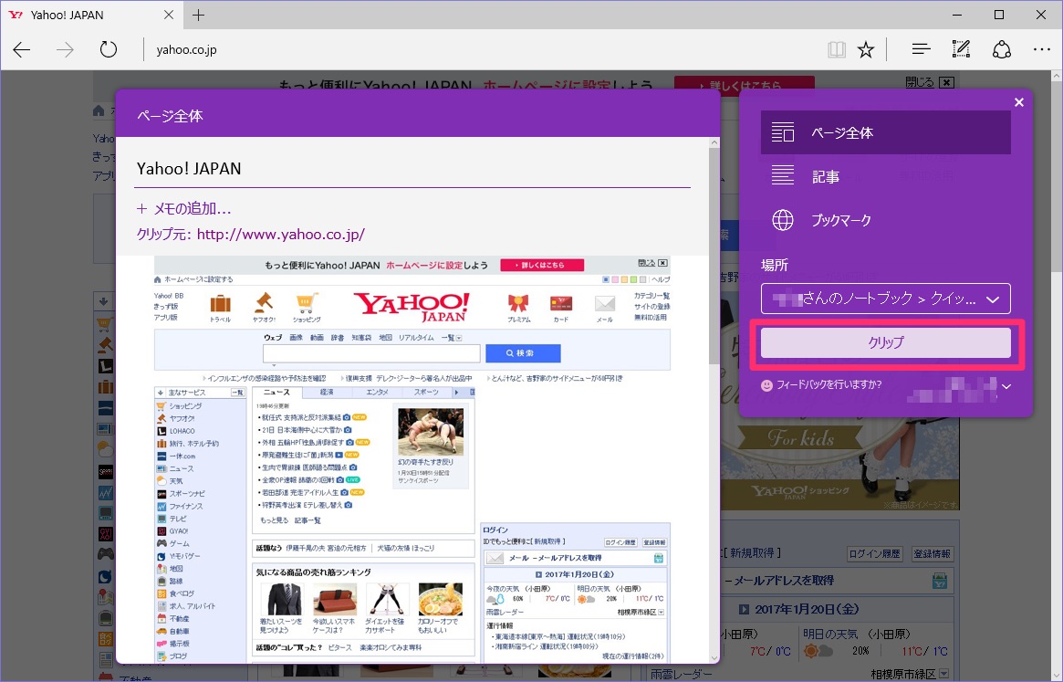Click the カード icon in the preview
Image resolution: width=1063 pixels, height=682 pixels.
pyautogui.click(x=561, y=303)
